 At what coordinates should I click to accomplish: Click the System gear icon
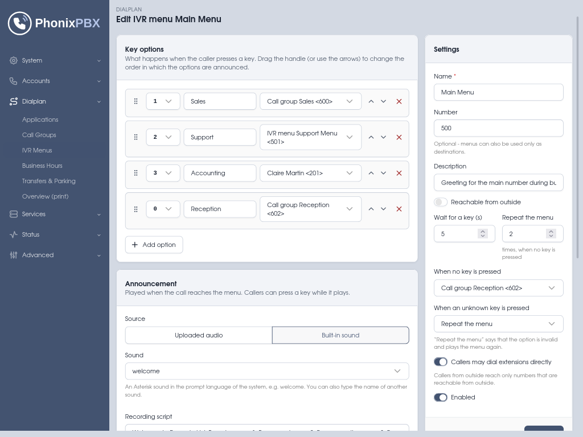click(14, 60)
